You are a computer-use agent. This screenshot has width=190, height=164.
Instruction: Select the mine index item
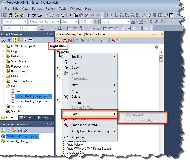pyautogui.click(x=18, y=91)
